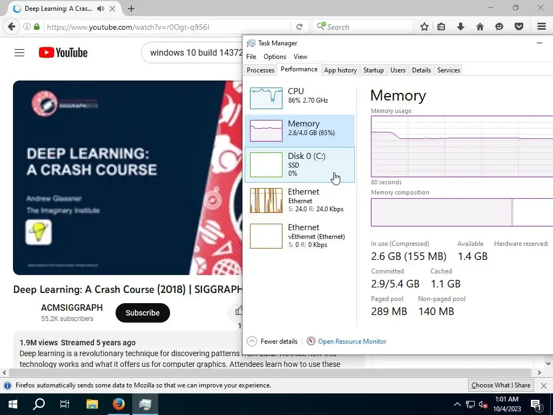Open Task View on taskbar
This screenshot has width=553, height=415.
(65, 404)
